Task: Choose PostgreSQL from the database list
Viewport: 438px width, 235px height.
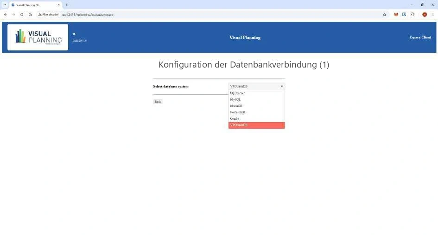Action: pos(256,112)
